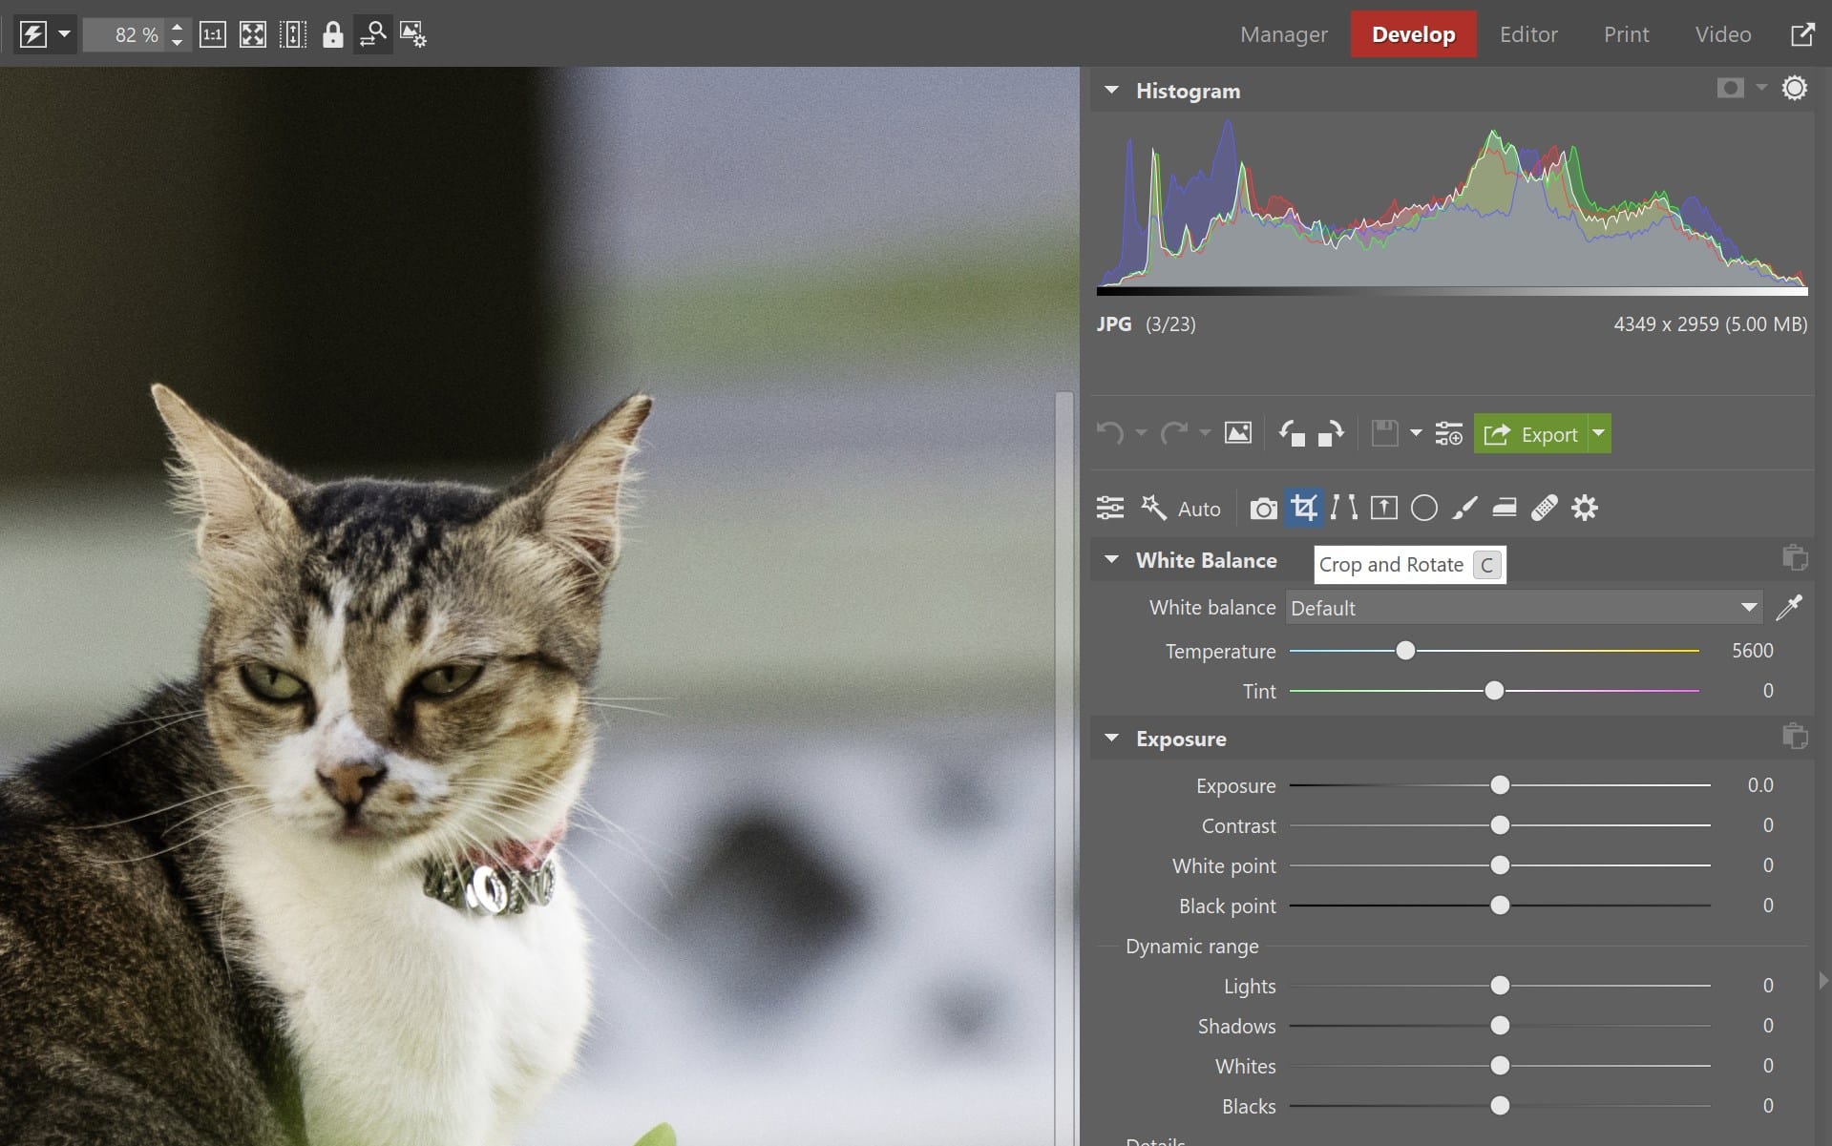Collapse the Exposure section
This screenshot has width=1832, height=1146.
coord(1111,739)
